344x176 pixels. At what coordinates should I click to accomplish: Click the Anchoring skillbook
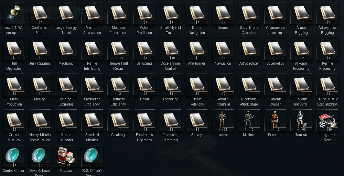coord(171,84)
